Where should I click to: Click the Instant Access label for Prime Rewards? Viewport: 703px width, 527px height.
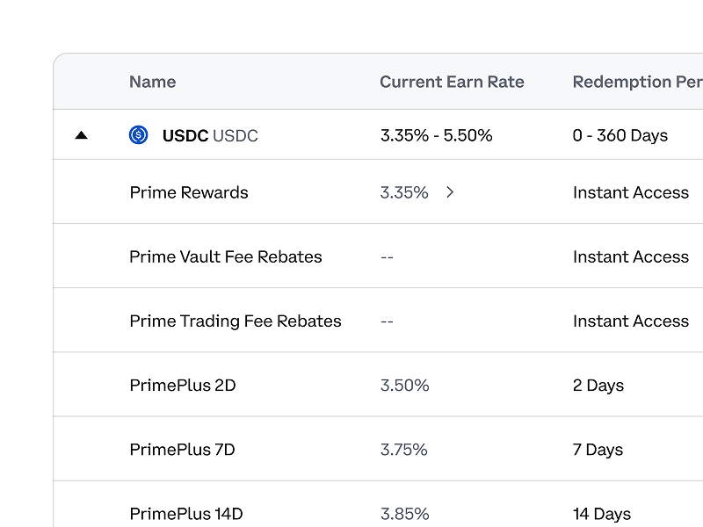(631, 192)
